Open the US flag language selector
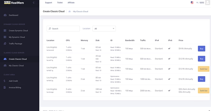 [192, 3]
